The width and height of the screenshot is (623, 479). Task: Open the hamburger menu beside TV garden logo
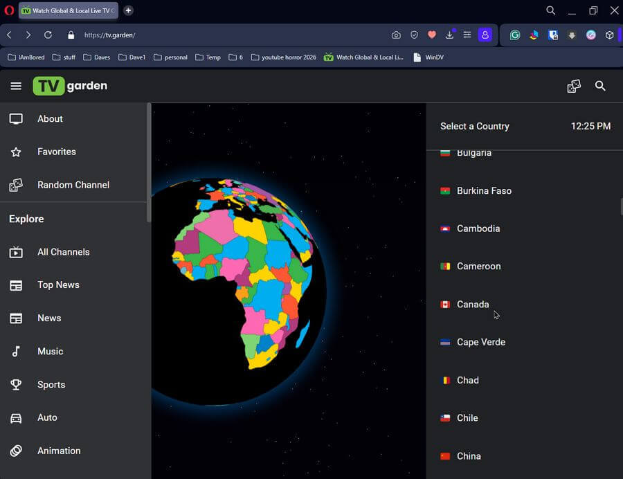tap(16, 86)
